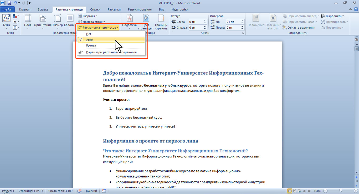Edit the После spacing after field

coord(233,28)
